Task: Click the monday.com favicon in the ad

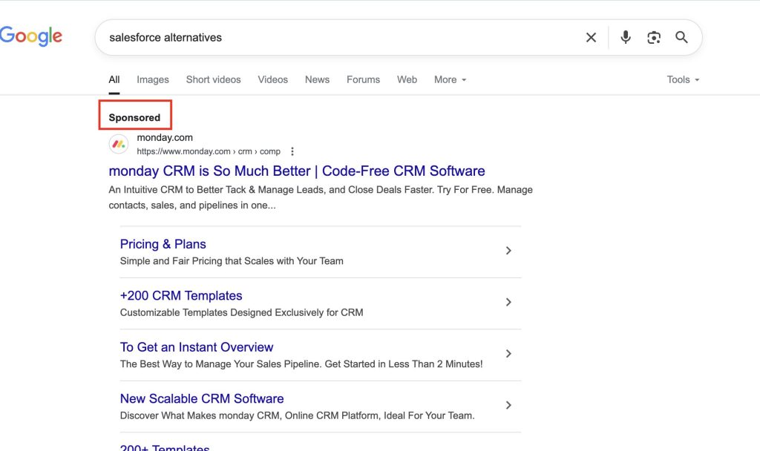Action: [x=118, y=144]
